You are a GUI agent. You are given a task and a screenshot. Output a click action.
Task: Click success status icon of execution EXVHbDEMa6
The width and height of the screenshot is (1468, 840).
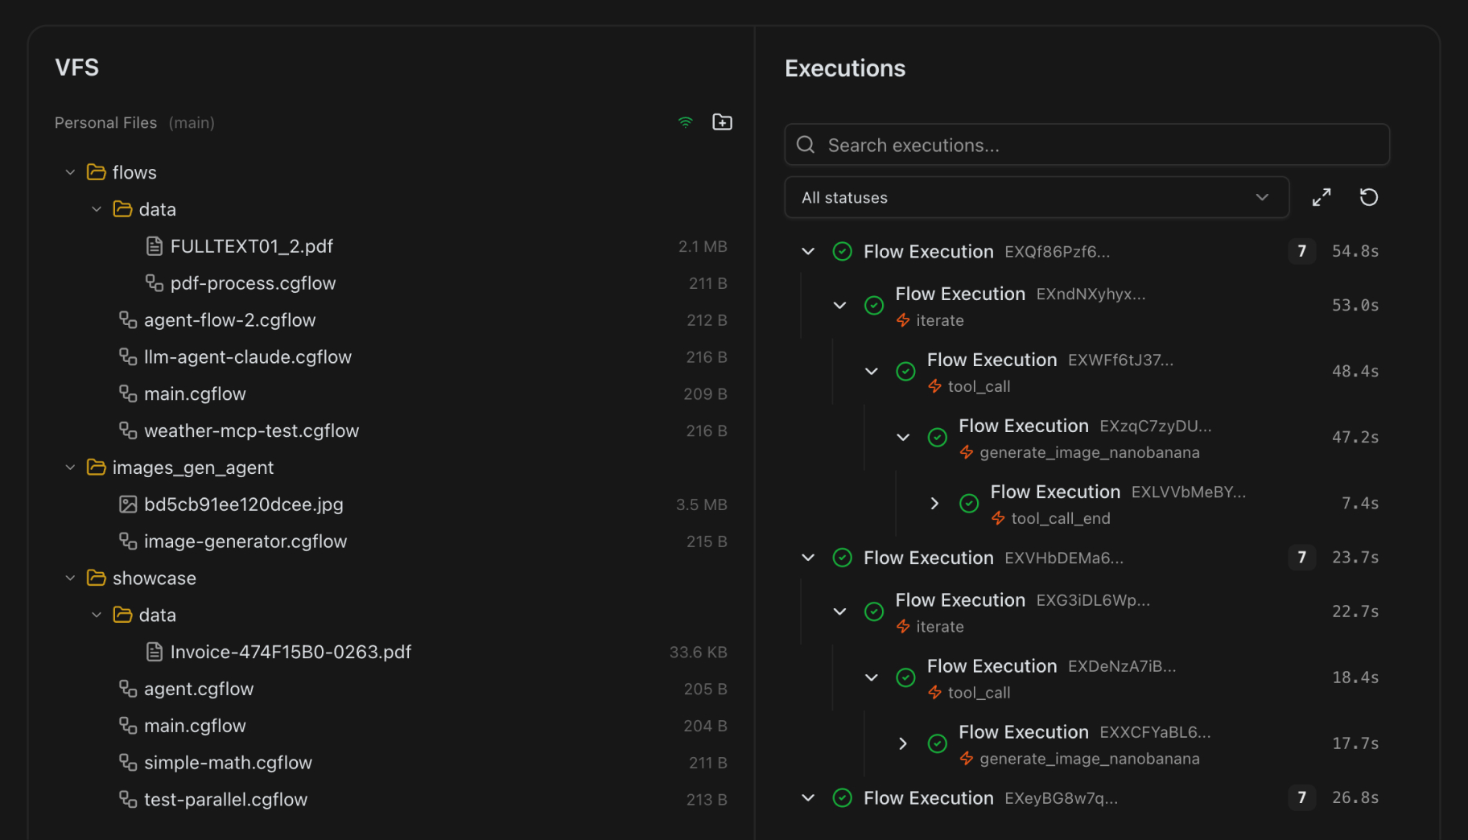(x=843, y=558)
